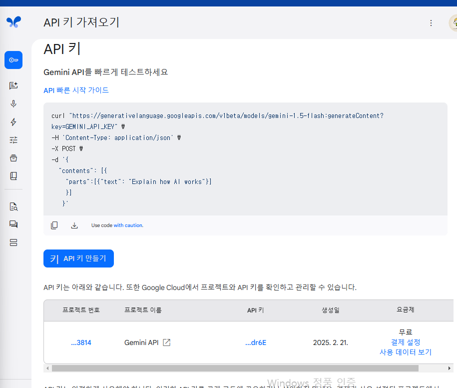Click 'Gemini API를 빠르게 테스트하세요' subtitle

pyautogui.click(x=106, y=72)
